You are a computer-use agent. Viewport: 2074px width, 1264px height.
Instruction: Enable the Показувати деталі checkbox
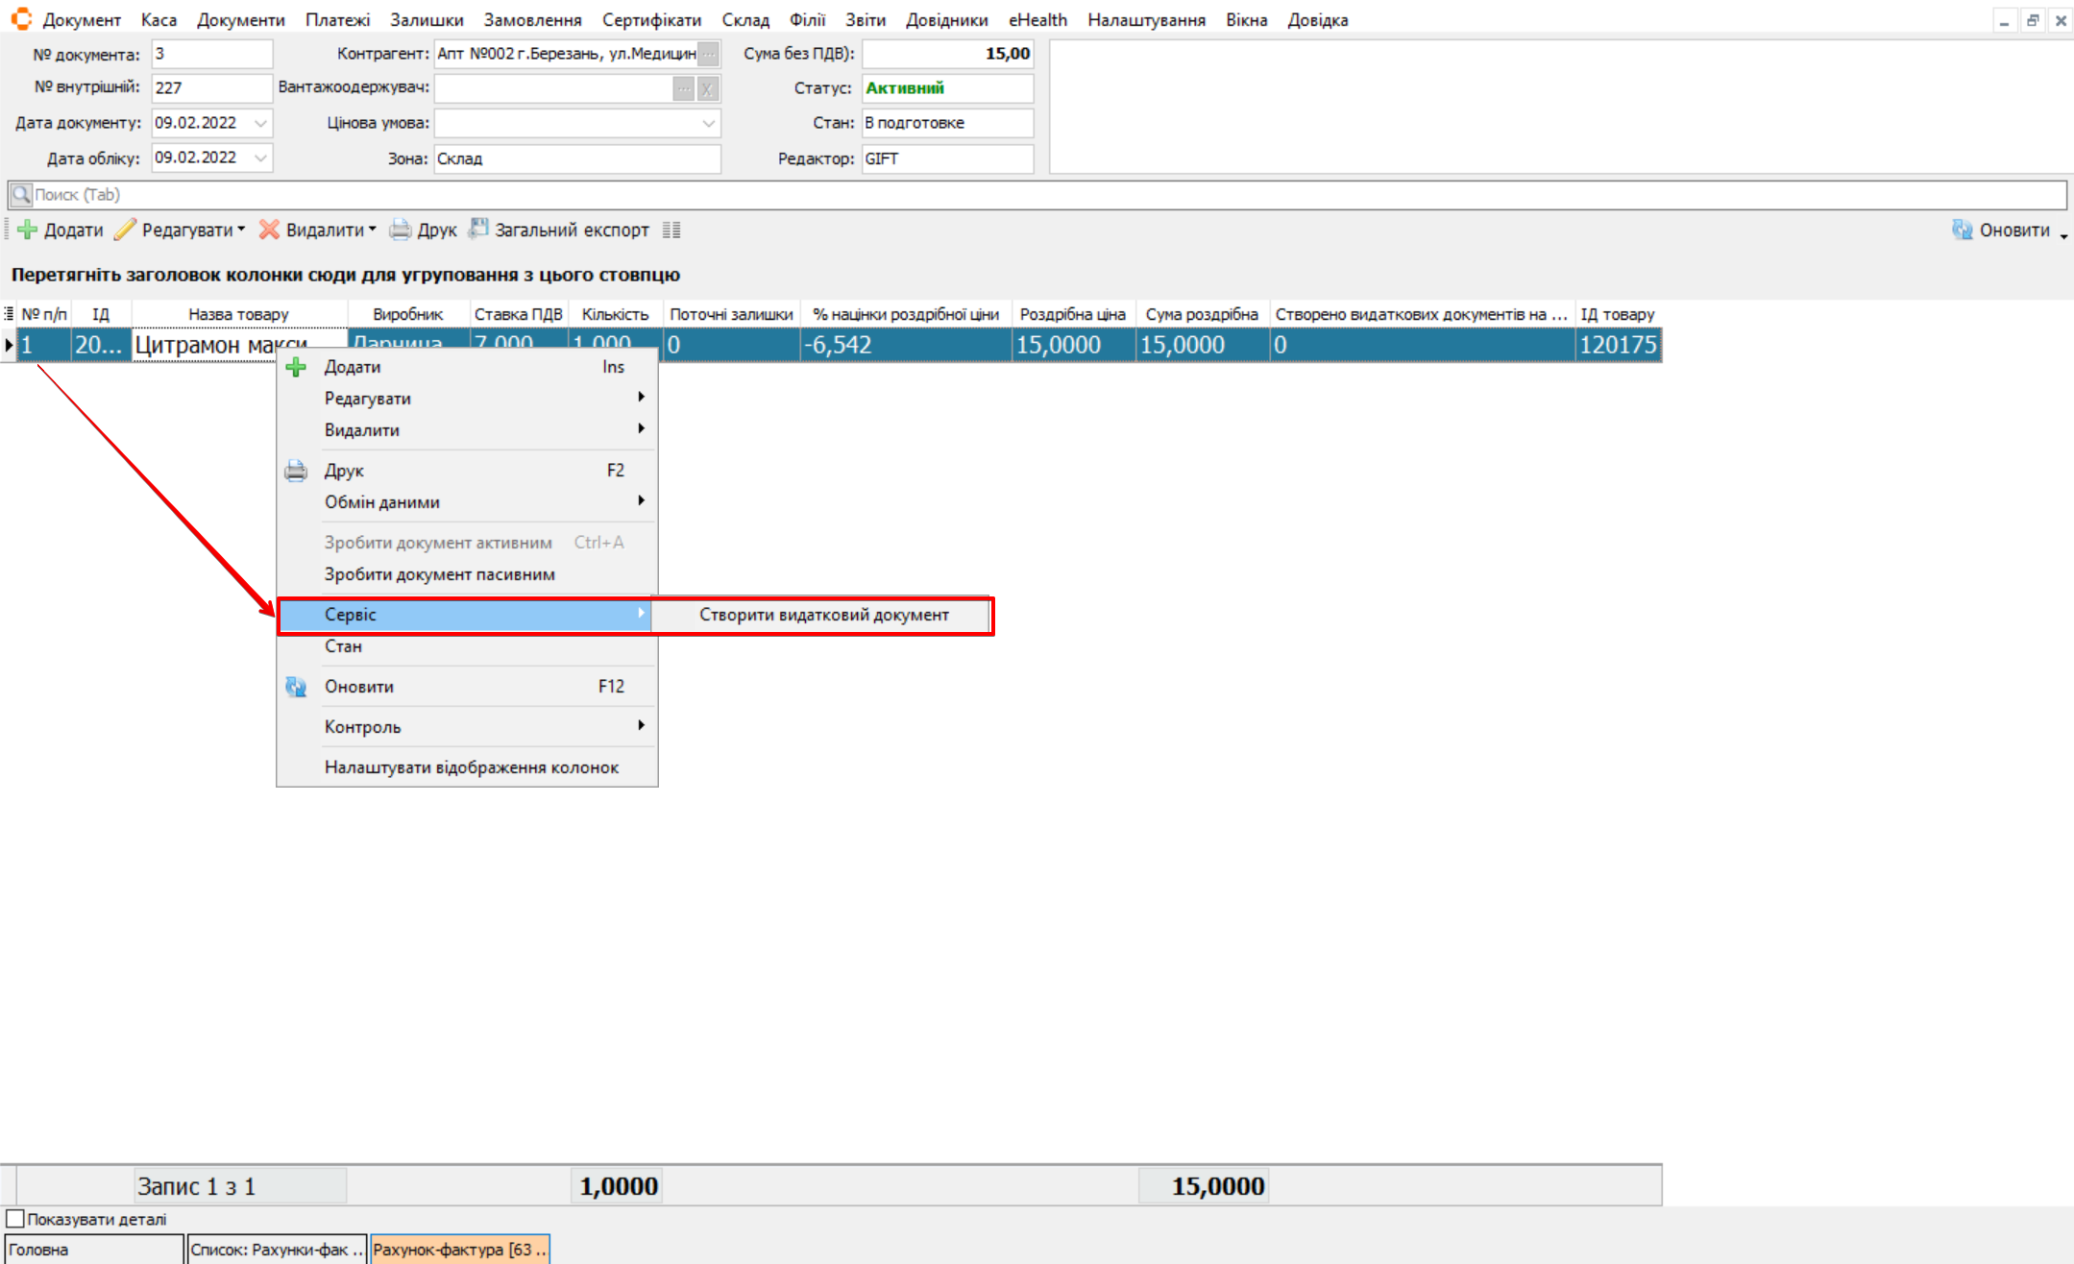click(15, 1219)
